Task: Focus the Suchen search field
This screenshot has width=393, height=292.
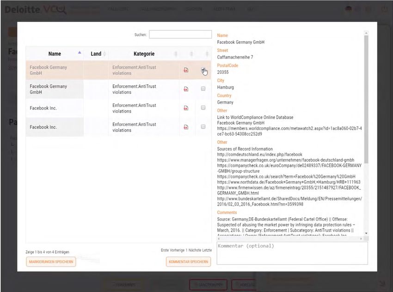Action: coord(180,35)
